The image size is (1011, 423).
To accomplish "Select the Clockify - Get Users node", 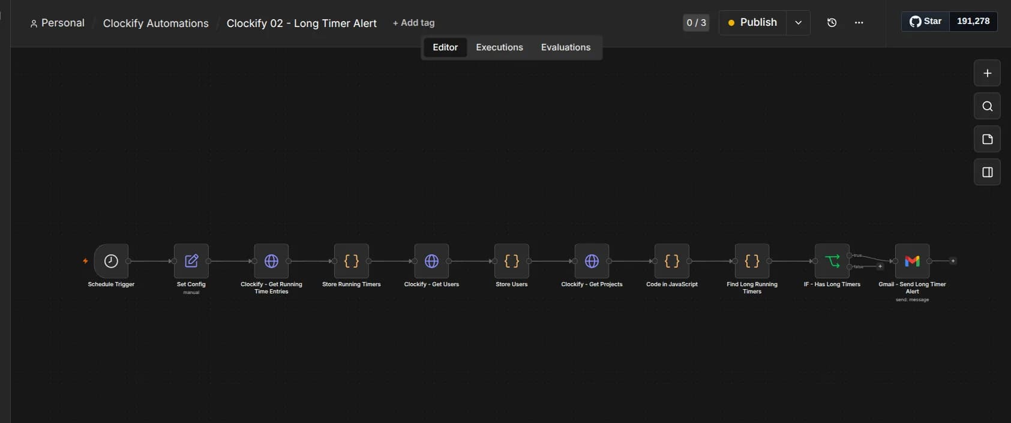I will pyautogui.click(x=431, y=261).
